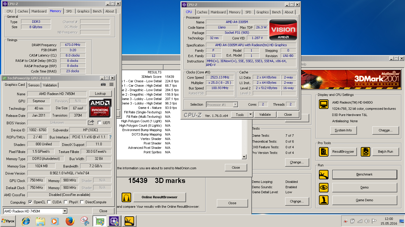This screenshot has height=227, width=405.
Task: Click the AMD Vision logo in CPU-Z
Action: [x=283, y=30]
